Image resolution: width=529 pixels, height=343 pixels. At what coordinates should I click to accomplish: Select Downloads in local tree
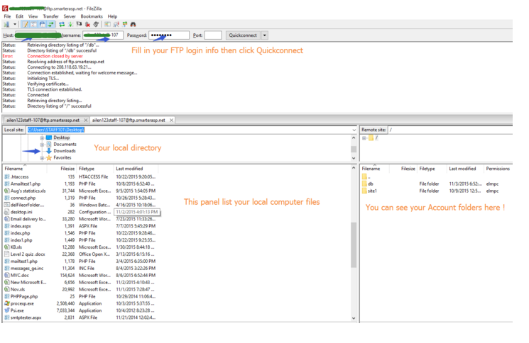[x=65, y=151]
